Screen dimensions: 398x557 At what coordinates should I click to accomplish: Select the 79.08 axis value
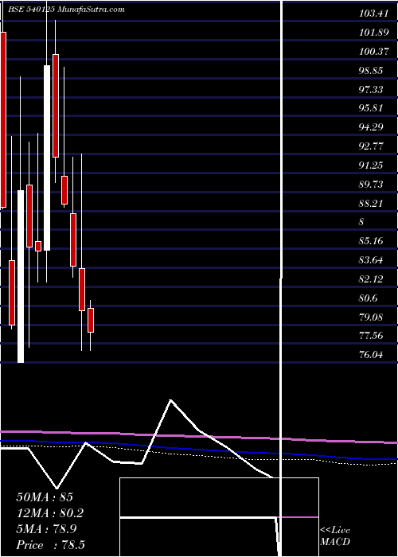(x=372, y=317)
